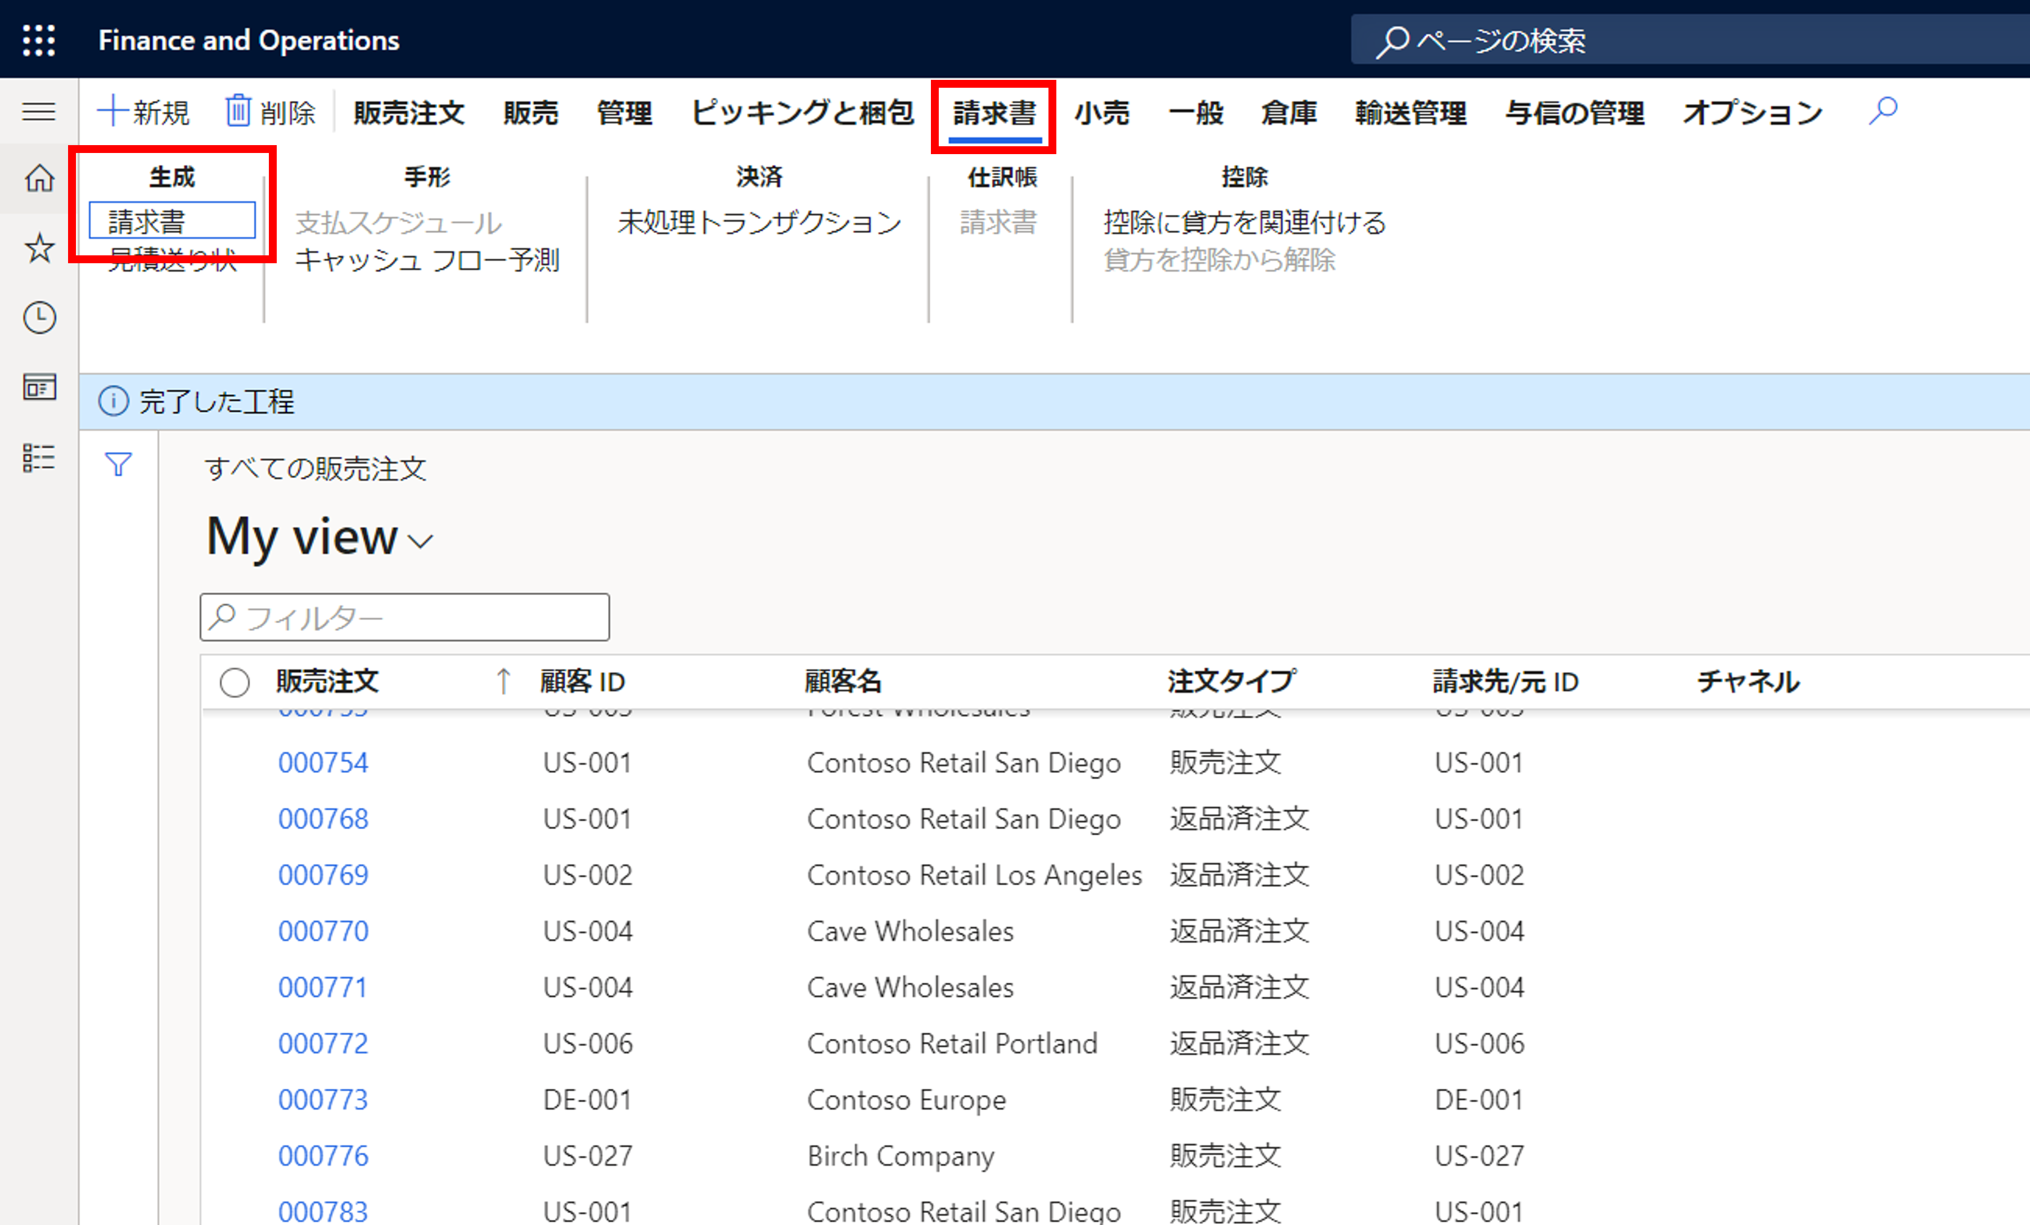Click the チャネル column header
Screen dimensions: 2030x1225
1748,681
